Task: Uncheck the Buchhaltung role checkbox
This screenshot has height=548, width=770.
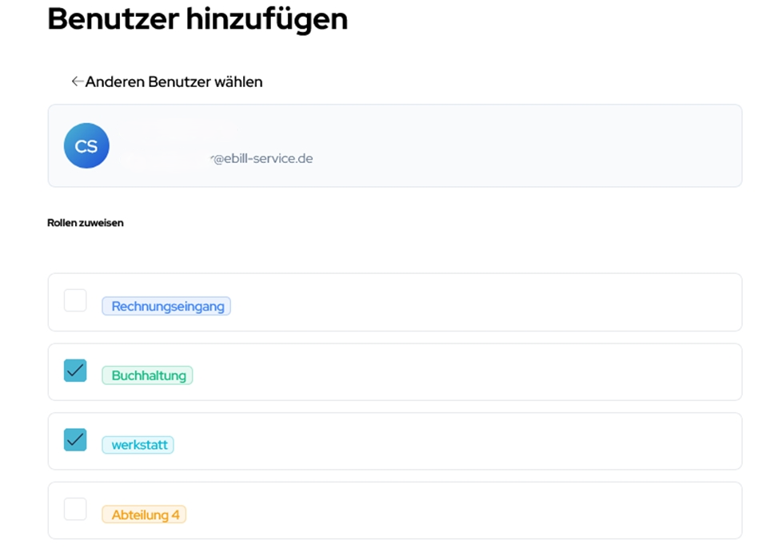Action: 75,371
